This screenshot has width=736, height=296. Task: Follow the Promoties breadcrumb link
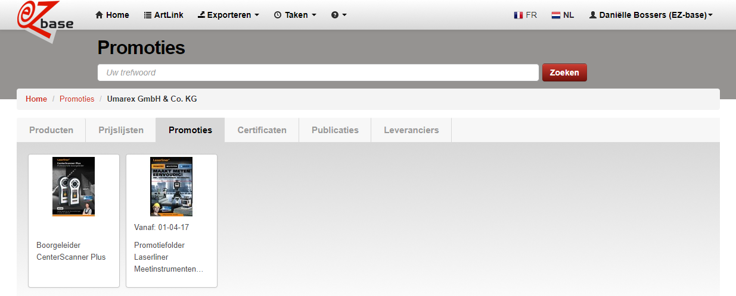pyautogui.click(x=77, y=99)
